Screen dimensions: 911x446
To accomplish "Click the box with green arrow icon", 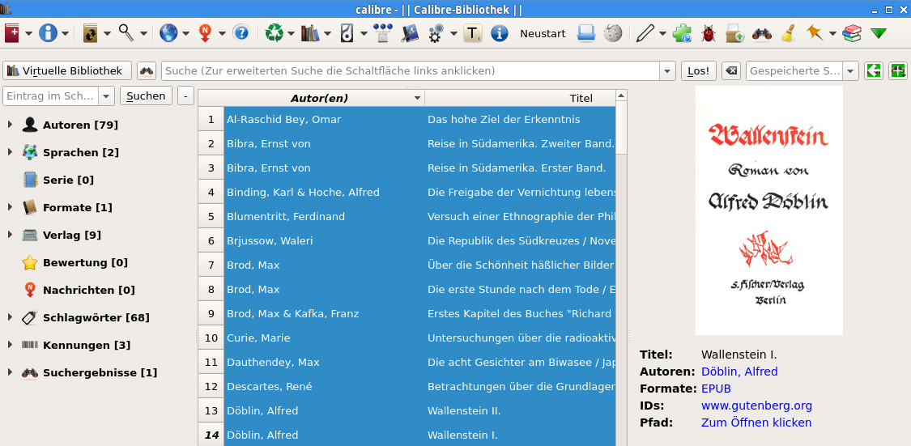I will 735,33.
